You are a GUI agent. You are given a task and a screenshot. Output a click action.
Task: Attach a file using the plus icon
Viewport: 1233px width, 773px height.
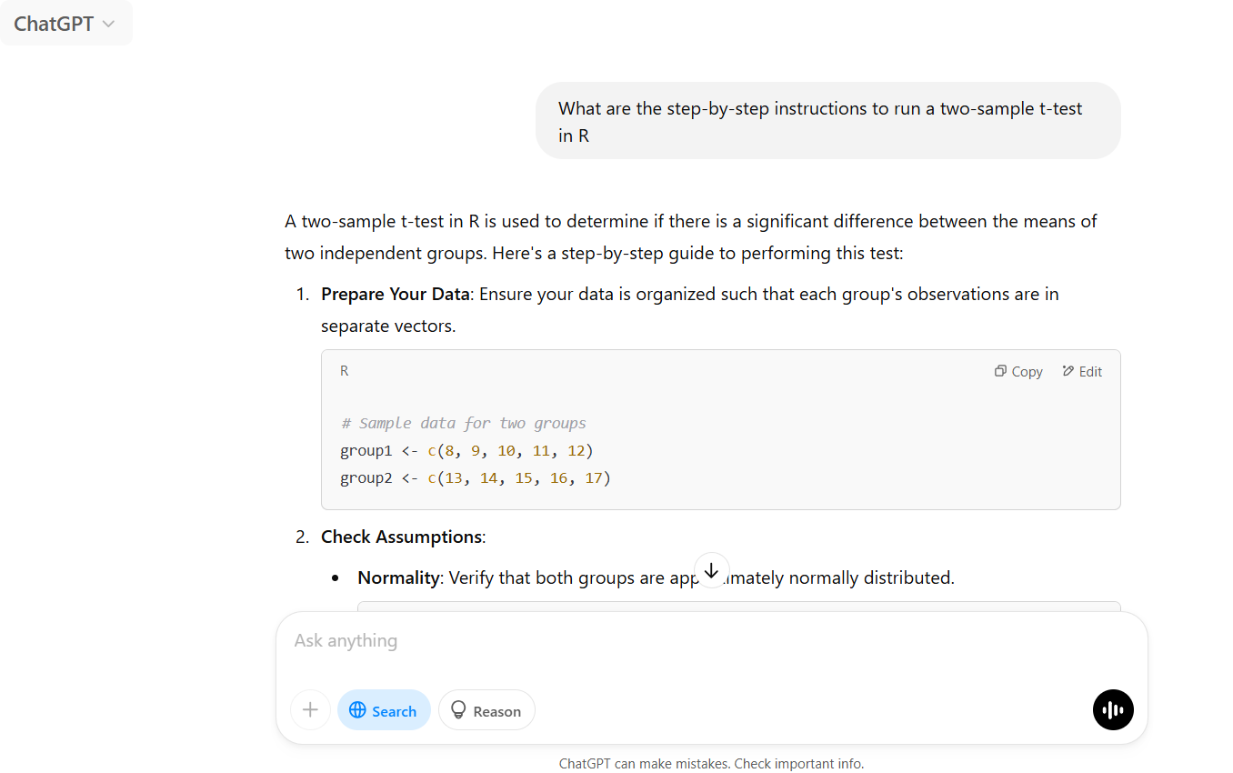[310, 709]
